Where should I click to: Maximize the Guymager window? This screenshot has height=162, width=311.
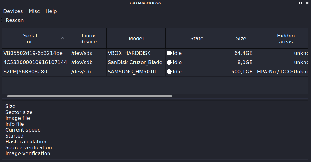pyautogui.click(x=300, y=3)
